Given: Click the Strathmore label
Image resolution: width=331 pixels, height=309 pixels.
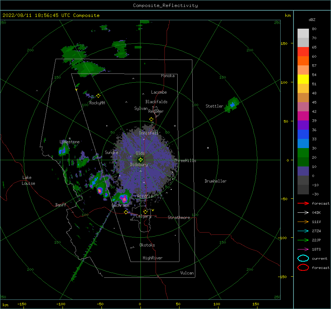Looking at the screenshot, I should (179, 218).
